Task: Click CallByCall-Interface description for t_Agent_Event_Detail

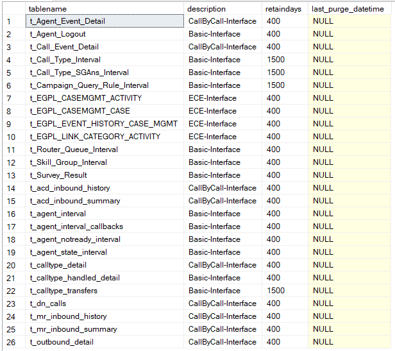Action: pyautogui.click(x=223, y=21)
